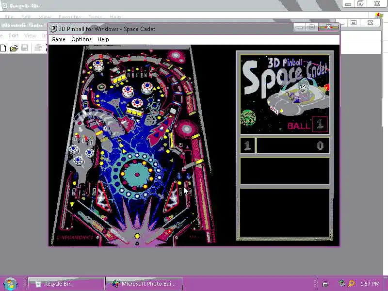Maximize the Microsoft Photo Editor window
This screenshot has height=291, width=388.
pyautogui.click(x=354, y=23)
